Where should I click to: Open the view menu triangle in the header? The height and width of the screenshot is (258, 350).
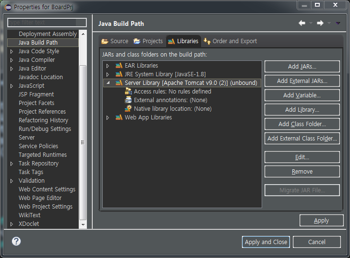[338, 23]
